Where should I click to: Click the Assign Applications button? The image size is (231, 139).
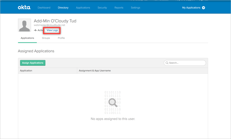33,63
